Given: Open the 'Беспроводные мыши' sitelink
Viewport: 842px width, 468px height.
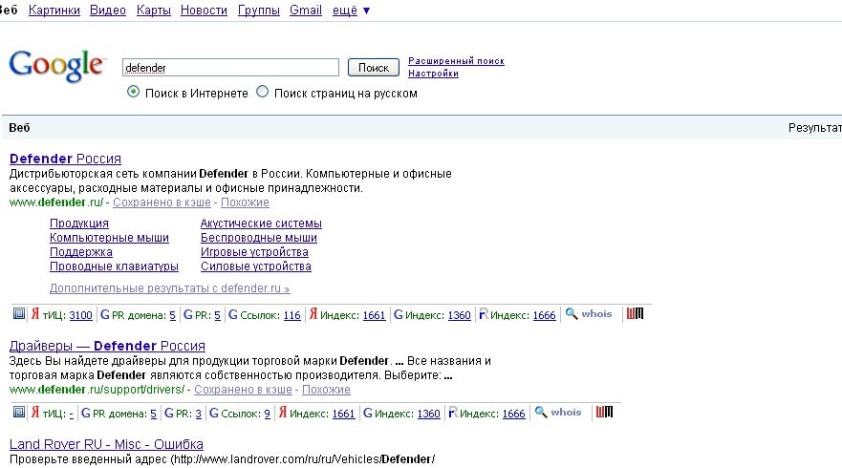Looking at the screenshot, I should point(258,238).
